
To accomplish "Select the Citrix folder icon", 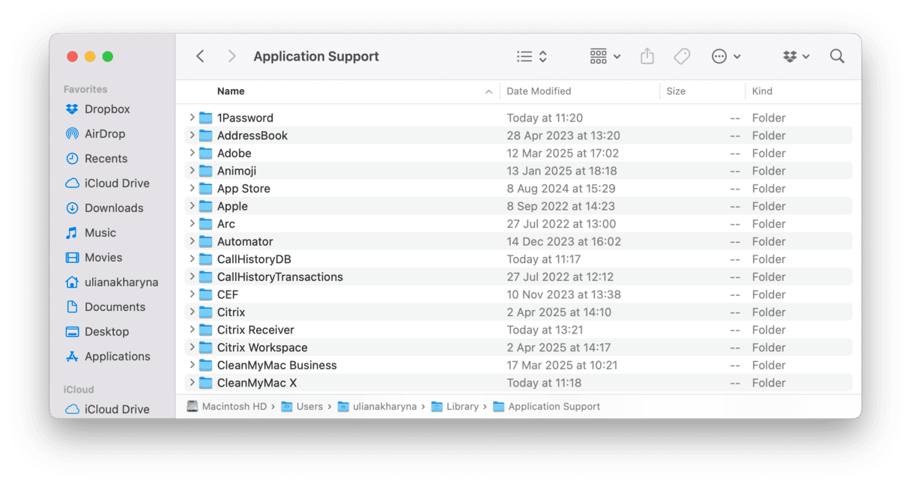I will point(206,312).
